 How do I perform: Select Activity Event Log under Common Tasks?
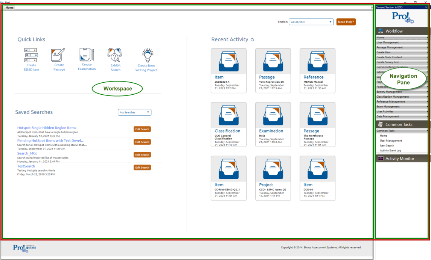click(x=390, y=150)
